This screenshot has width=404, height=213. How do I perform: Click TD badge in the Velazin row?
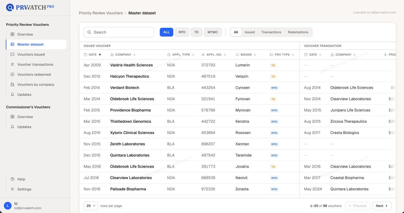pyautogui.click(x=273, y=76)
